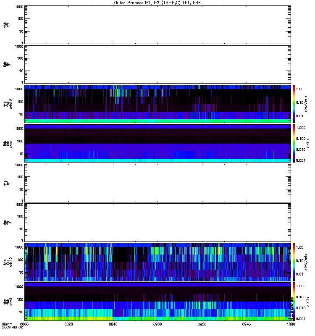Click the '<|mV/m|>' unit label beside thb edc12
Image resolution: width=315 pixels, height=336 pixels.
point(306,104)
